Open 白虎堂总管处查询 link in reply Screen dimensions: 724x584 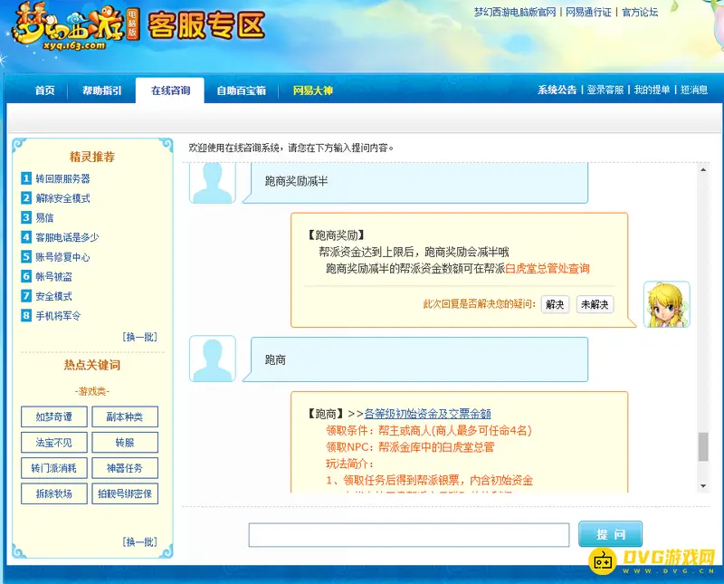[548, 268]
